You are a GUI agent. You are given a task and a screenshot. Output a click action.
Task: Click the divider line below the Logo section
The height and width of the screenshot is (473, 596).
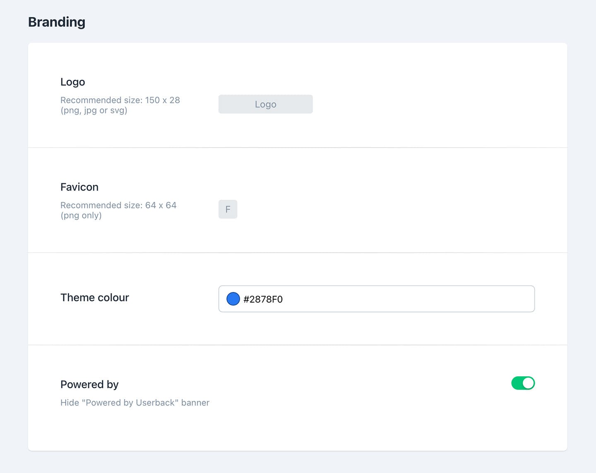[x=297, y=147]
